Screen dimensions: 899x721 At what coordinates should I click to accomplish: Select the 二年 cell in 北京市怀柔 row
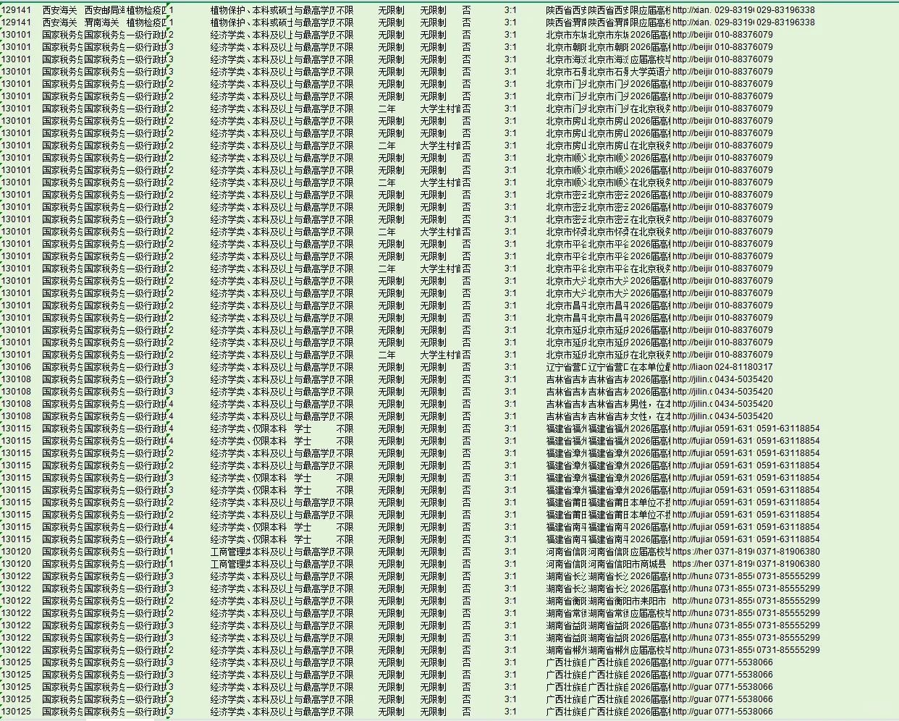387,232
